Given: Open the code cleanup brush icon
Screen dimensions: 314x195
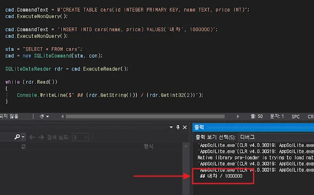Looking at the screenshot, I should coord(42,117).
